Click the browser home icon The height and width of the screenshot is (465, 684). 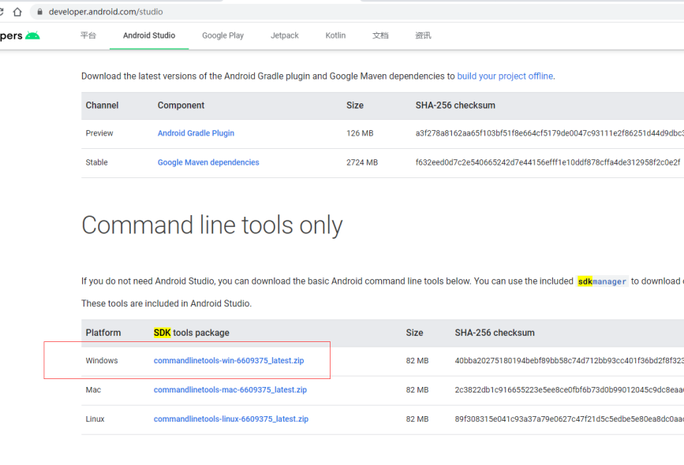(17, 12)
